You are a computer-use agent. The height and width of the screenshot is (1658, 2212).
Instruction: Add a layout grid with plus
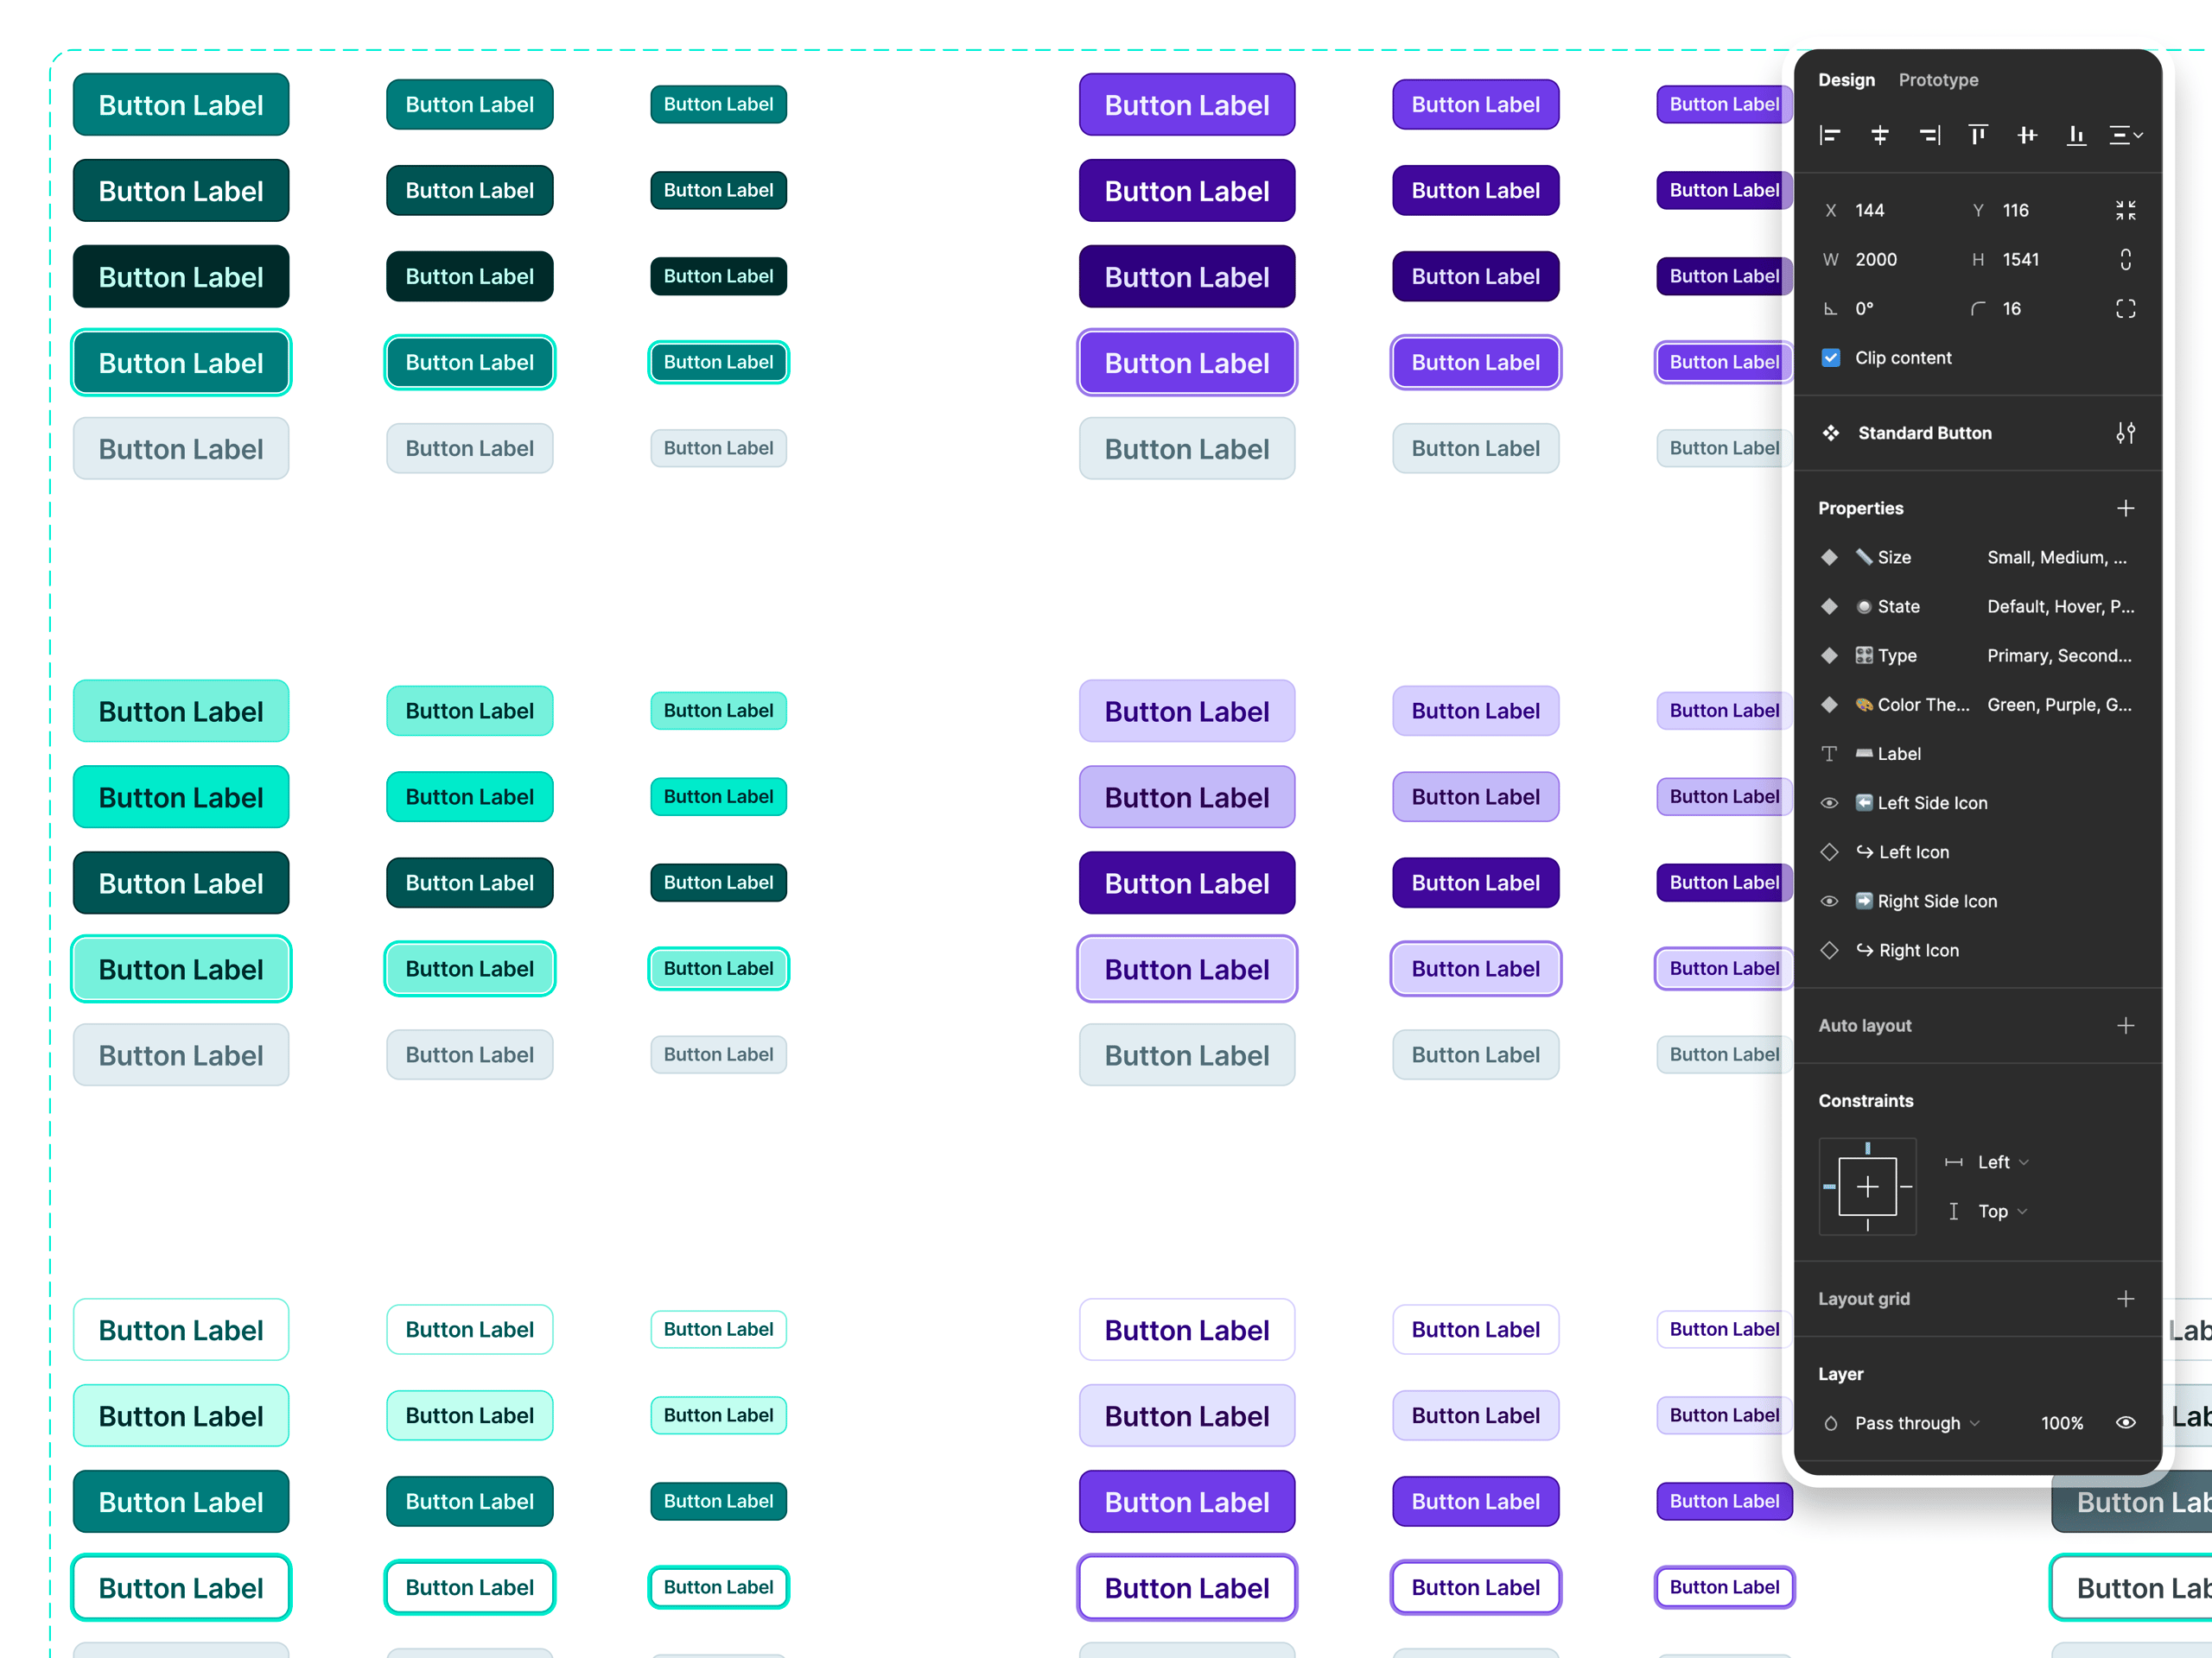click(2126, 1298)
